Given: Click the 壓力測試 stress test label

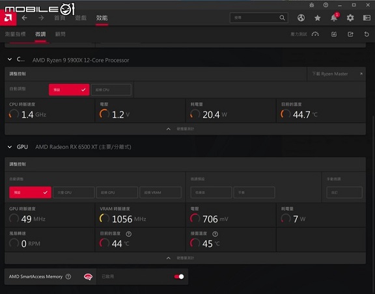Looking at the screenshot, I should [299, 34].
